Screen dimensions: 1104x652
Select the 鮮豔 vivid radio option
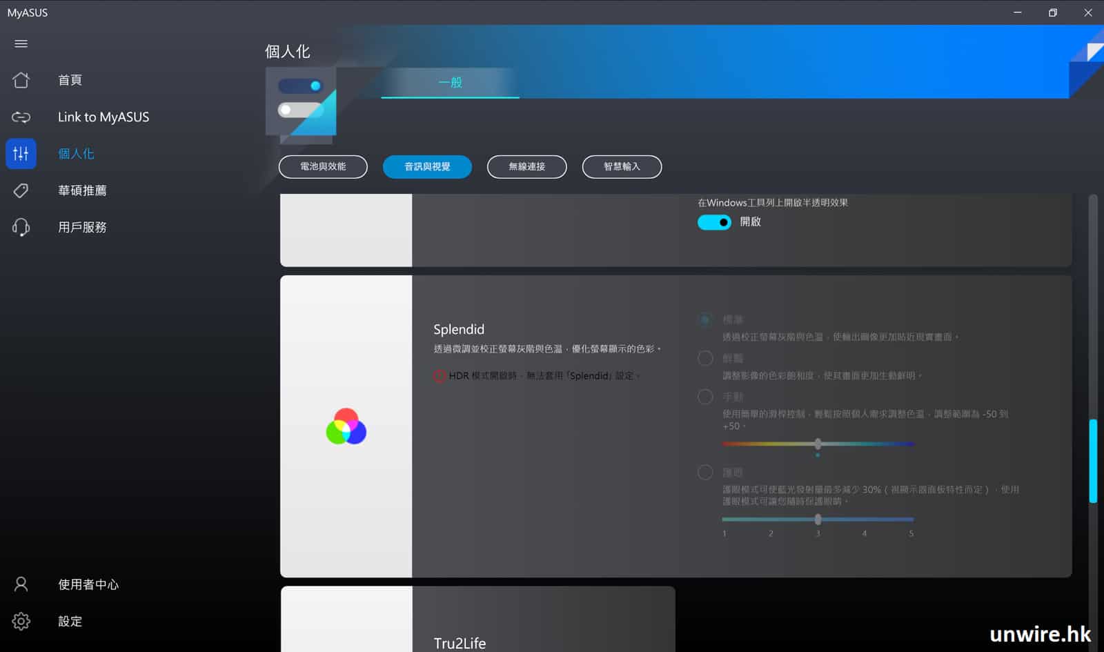click(705, 358)
